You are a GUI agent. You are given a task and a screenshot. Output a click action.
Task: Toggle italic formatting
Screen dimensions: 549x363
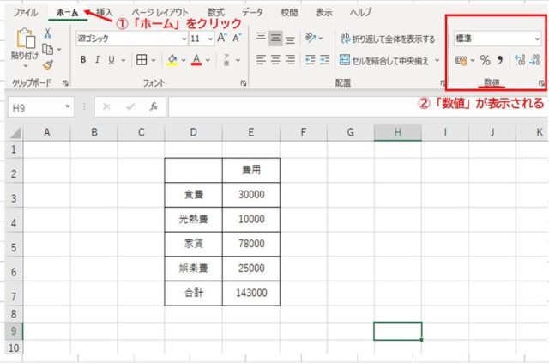click(x=97, y=59)
